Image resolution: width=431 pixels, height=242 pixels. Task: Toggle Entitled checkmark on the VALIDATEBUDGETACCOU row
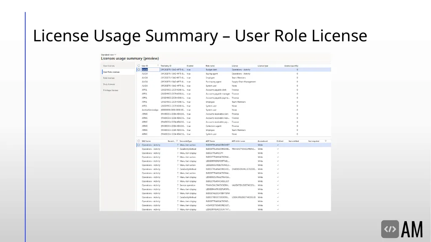click(x=278, y=185)
